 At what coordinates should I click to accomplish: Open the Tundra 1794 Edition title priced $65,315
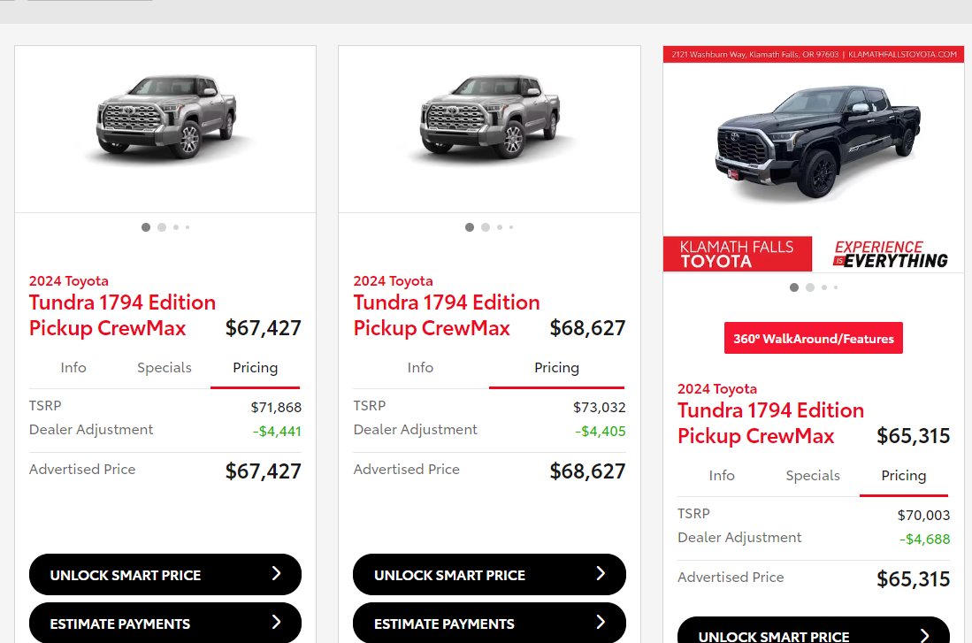click(770, 423)
